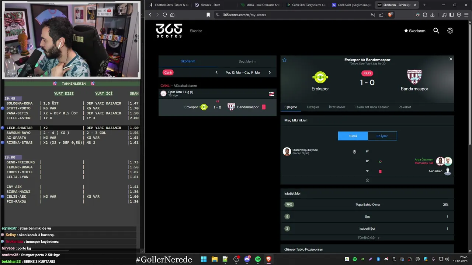Open Discord from taskbar
This screenshot has height=265, width=472.
247,259
